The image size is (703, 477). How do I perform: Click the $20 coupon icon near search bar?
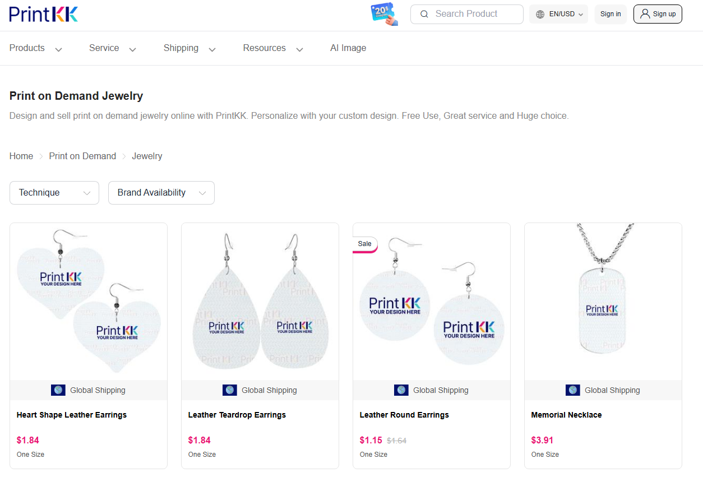click(x=383, y=14)
